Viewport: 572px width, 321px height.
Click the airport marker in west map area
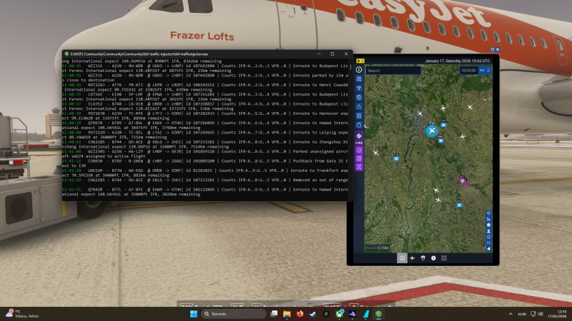pyautogui.click(x=397, y=158)
